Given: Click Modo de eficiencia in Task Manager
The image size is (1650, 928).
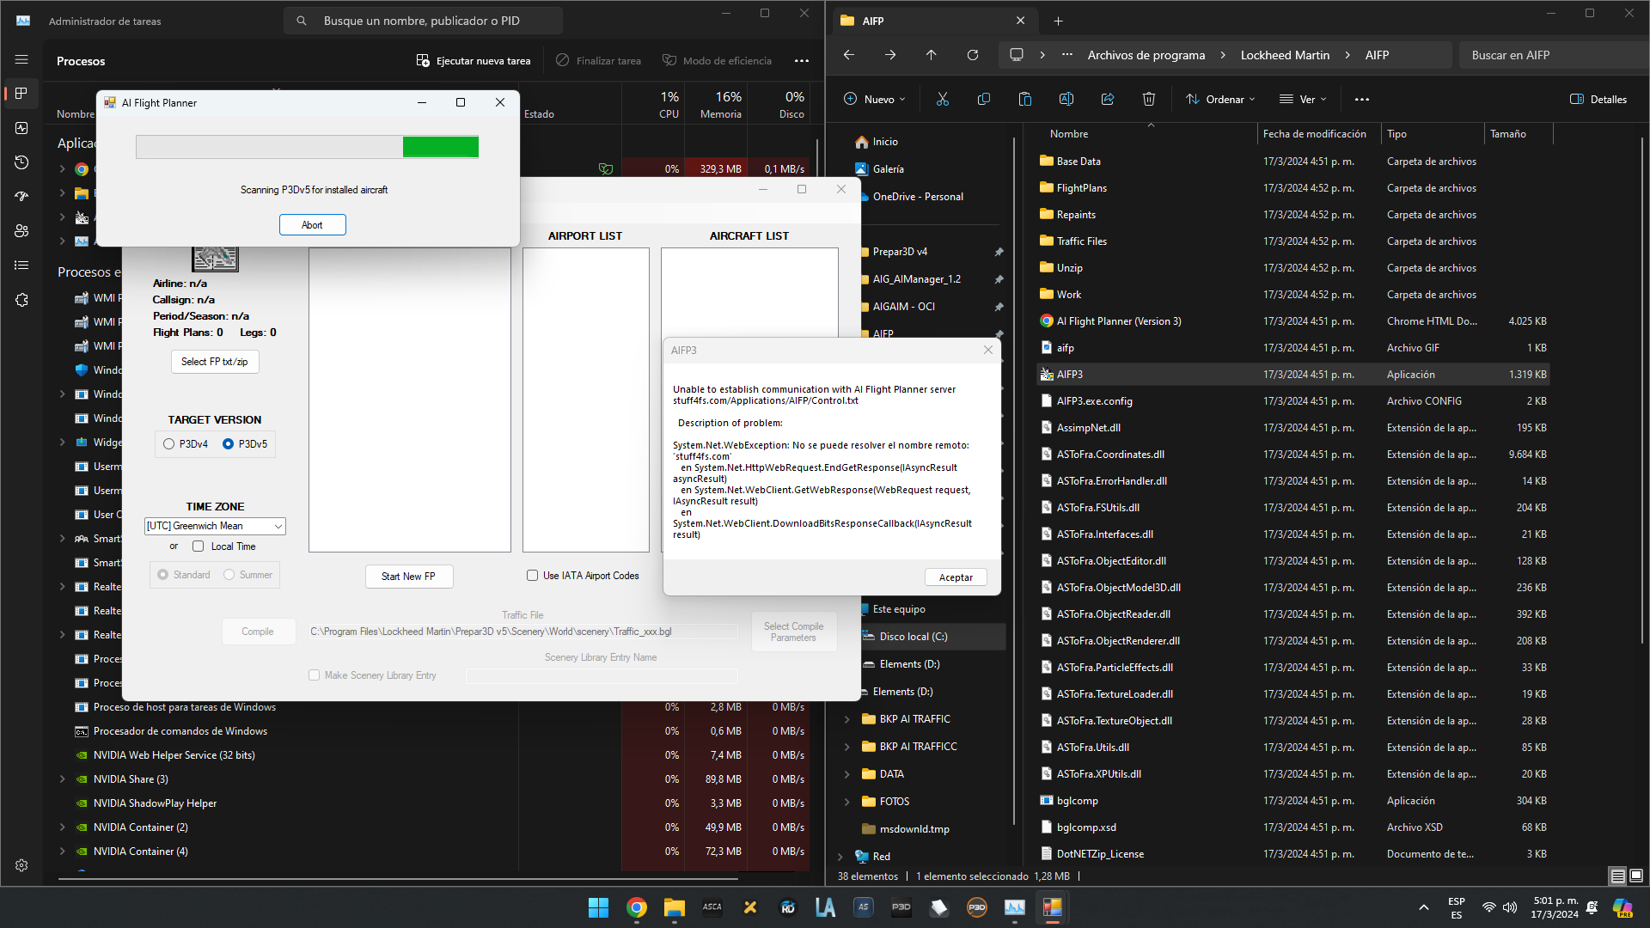Looking at the screenshot, I should (x=718, y=61).
